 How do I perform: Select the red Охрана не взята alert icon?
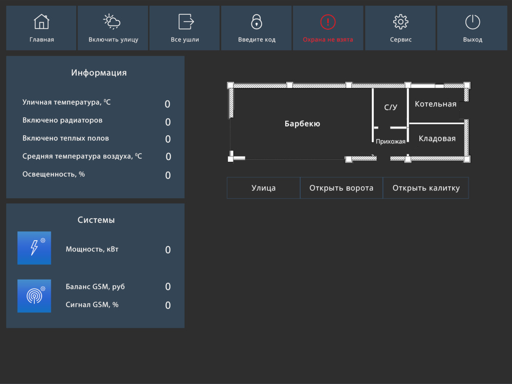click(x=328, y=22)
